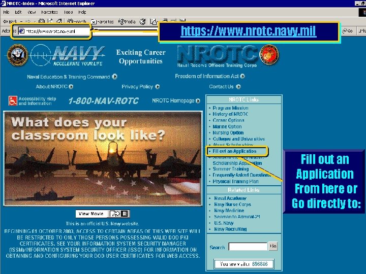Viewport: 366px width, 274px height.
Task: Click the View Movie button
Action: click(103, 214)
